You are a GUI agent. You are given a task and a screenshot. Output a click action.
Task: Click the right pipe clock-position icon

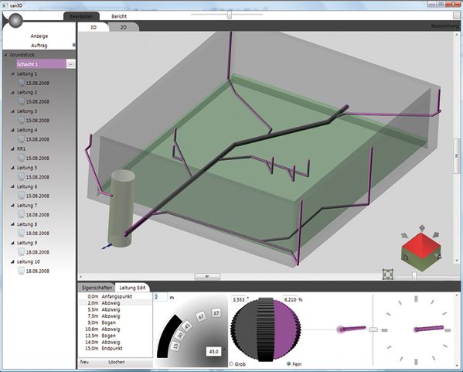pyautogui.click(x=429, y=329)
